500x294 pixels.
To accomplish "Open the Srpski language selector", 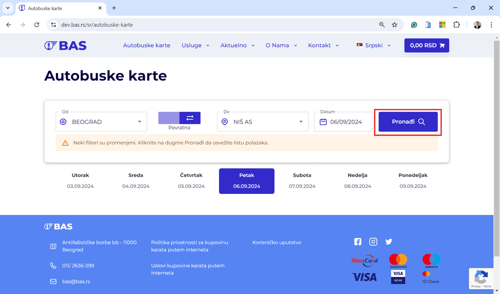I will click(372, 45).
